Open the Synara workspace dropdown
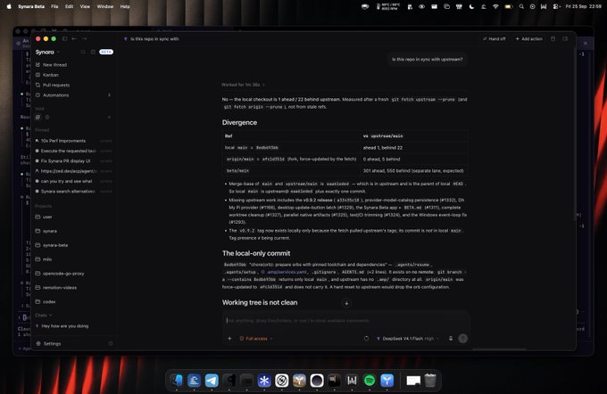Image resolution: width=607 pixels, height=394 pixels. click(48, 52)
